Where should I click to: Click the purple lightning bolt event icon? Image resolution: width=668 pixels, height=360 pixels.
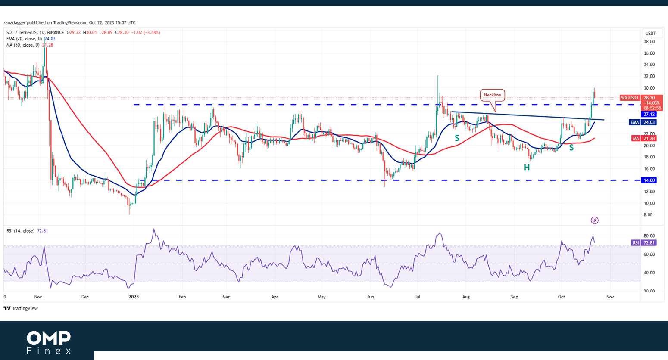594,220
